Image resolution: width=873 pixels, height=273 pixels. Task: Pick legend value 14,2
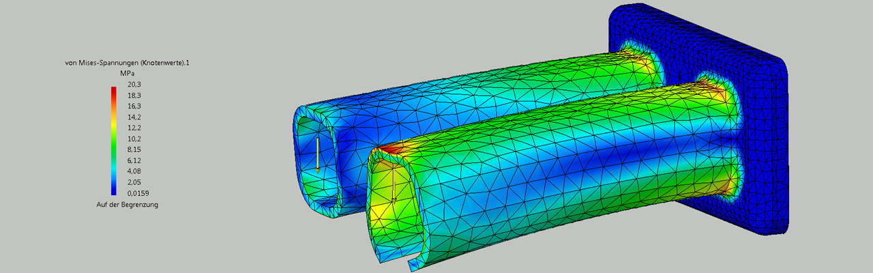[x=134, y=117]
